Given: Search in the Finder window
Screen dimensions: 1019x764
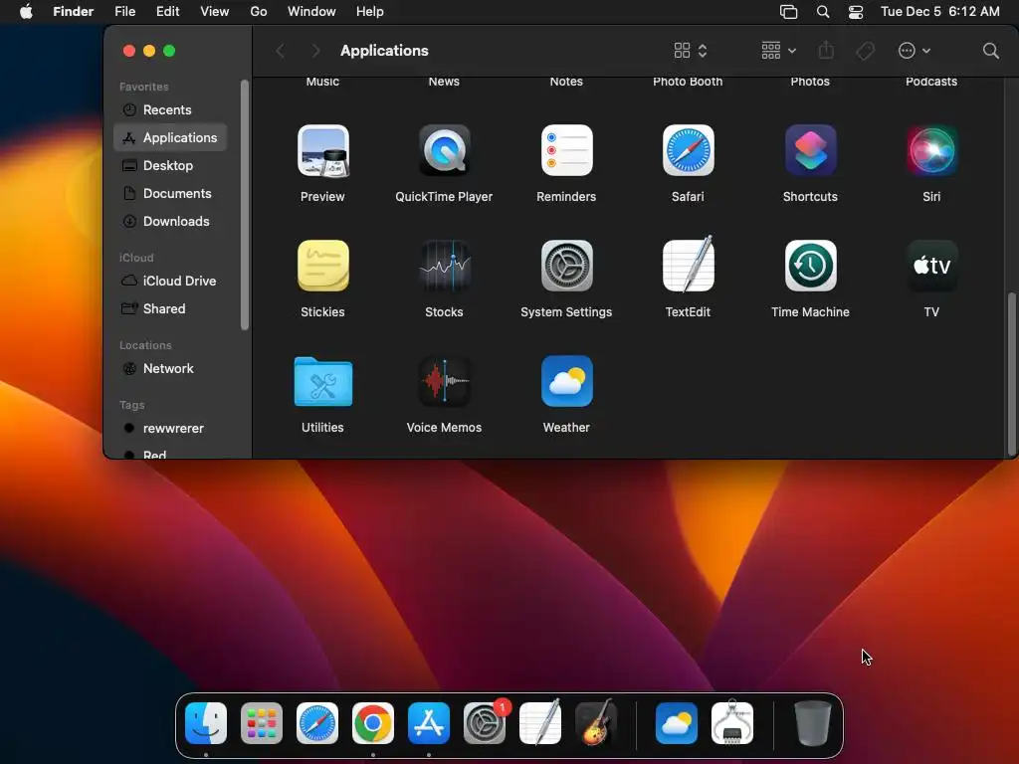Looking at the screenshot, I should [x=990, y=51].
